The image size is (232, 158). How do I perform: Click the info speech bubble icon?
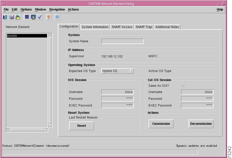(x=57, y=17)
